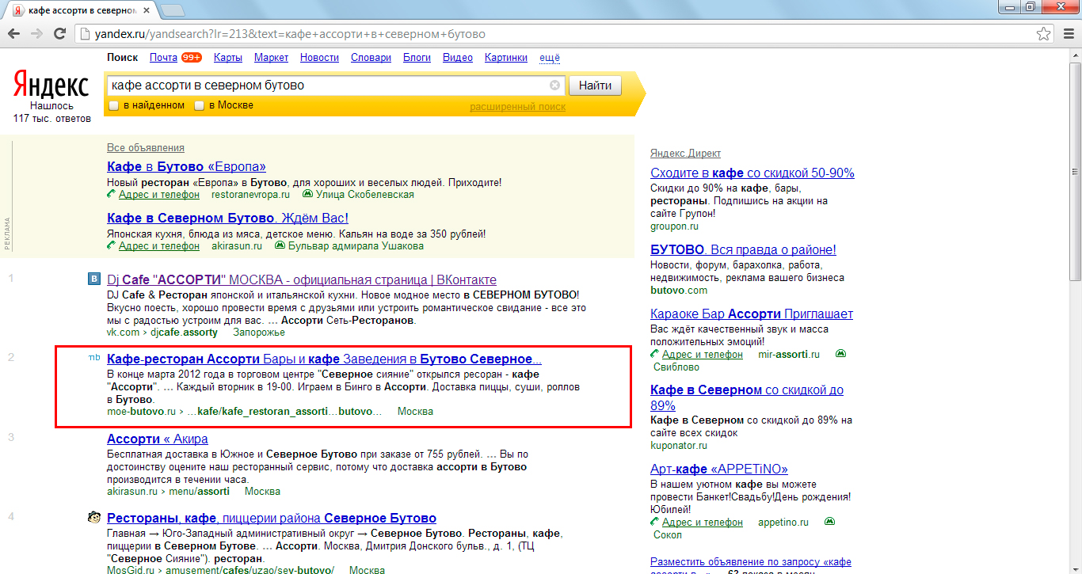Image resolution: width=1082 pixels, height=574 pixels.
Task: Open the Словари service link
Action: pyautogui.click(x=371, y=58)
